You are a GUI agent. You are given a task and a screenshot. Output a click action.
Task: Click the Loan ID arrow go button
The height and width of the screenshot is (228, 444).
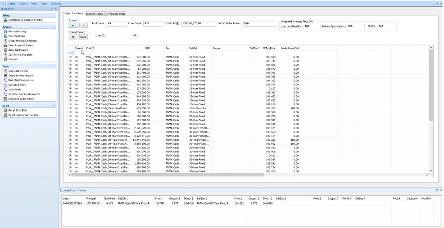(x=135, y=36)
